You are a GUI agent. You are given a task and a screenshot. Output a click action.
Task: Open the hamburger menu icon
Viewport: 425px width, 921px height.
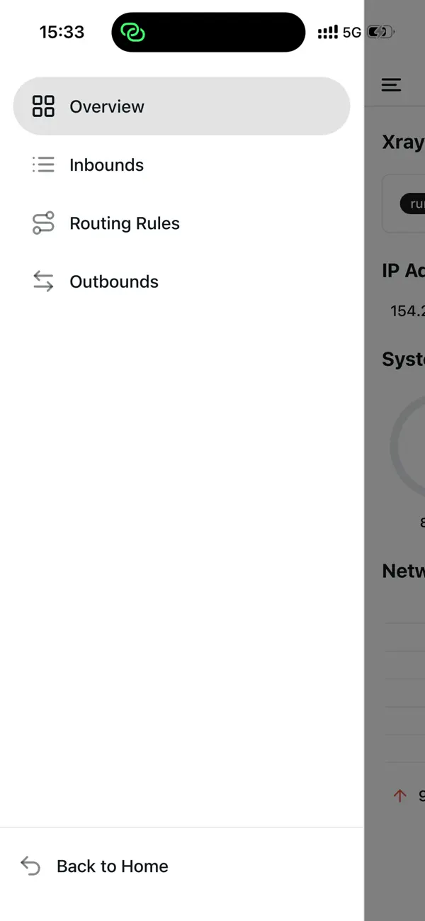(390, 84)
